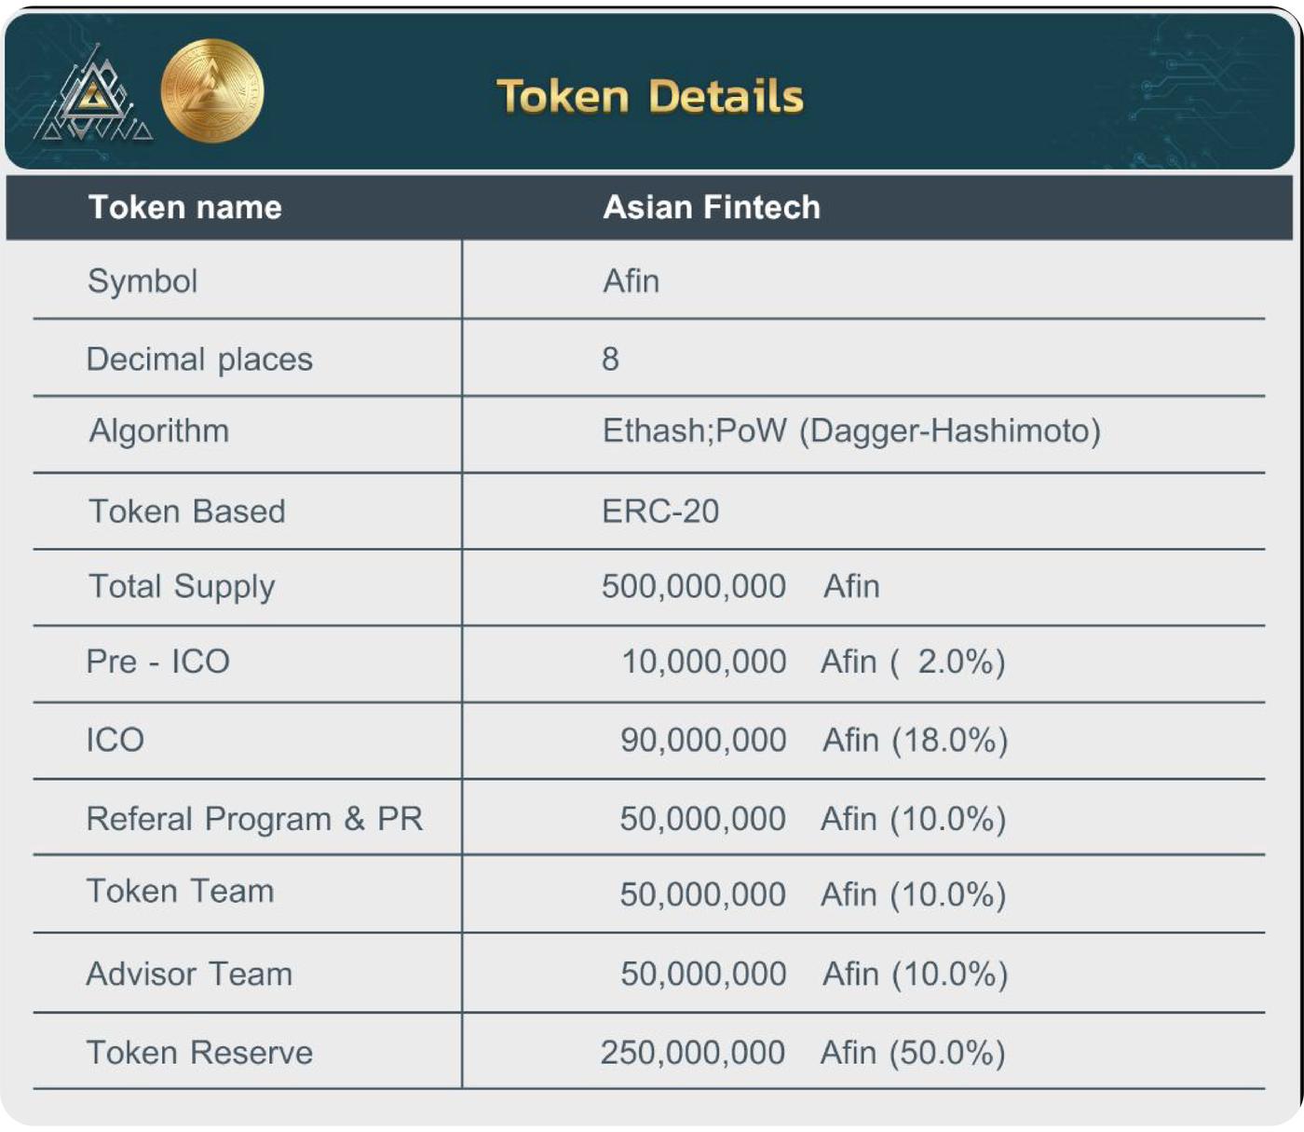1304x1132 pixels.
Task: Select the Referal Program & PR label
Action: click(255, 819)
